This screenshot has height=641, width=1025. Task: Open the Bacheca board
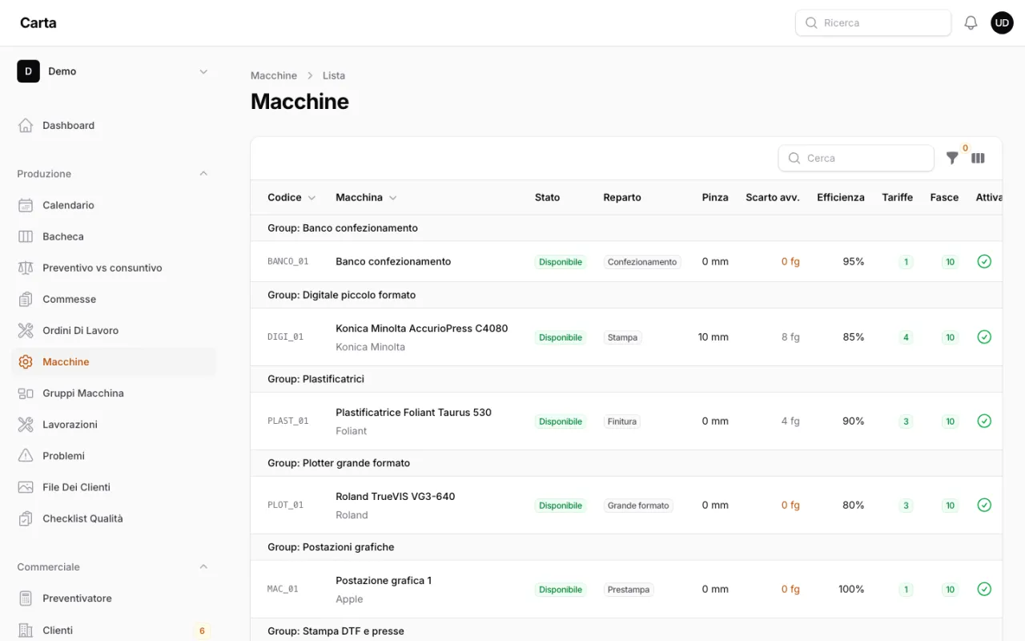pos(114,236)
